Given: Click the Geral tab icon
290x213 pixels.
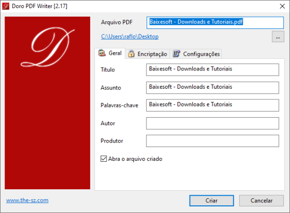Looking at the screenshot, I should pyautogui.click(x=102, y=53).
